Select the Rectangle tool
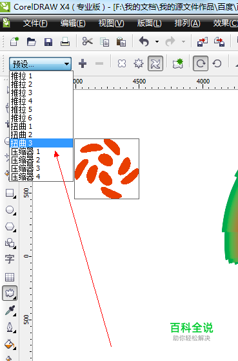This screenshot has width=238, height=361. 10,193
